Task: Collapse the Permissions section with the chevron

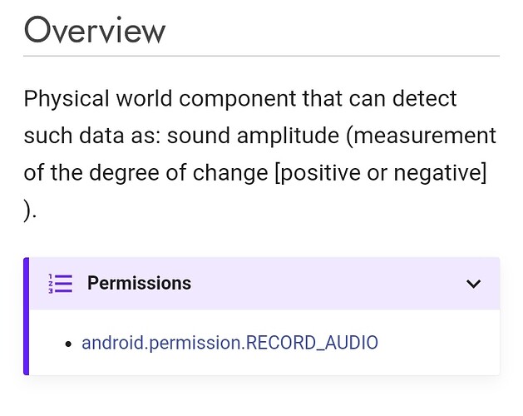Action: click(473, 284)
